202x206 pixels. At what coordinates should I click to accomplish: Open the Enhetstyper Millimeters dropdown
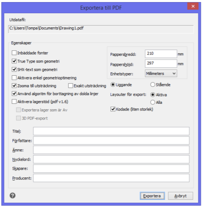pos(161,73)
